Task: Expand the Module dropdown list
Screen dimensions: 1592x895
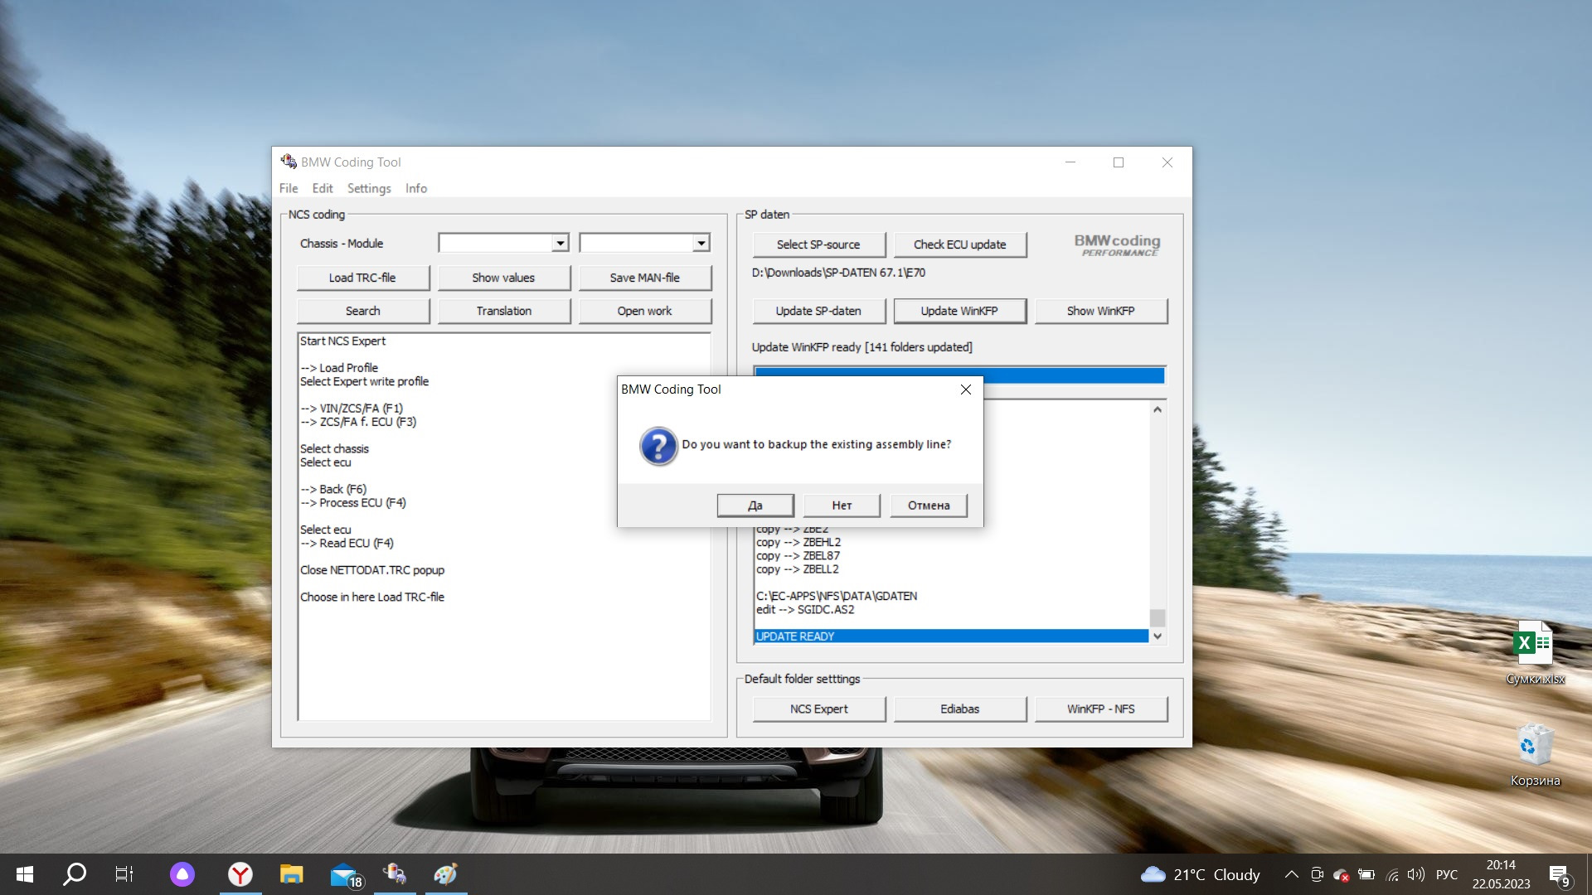Action: tap(701, 244)
